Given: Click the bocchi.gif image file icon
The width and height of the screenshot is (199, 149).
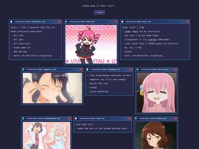Looking at the screenshot, I should pyautogui.click(x=137, y=70).
